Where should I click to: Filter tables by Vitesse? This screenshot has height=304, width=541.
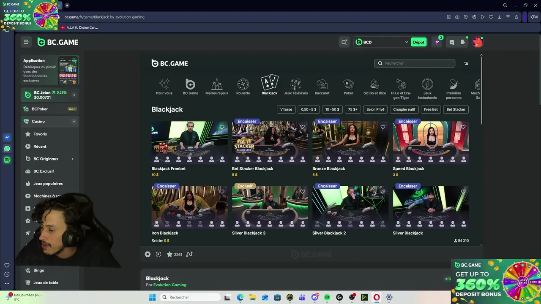pos(286,109)
